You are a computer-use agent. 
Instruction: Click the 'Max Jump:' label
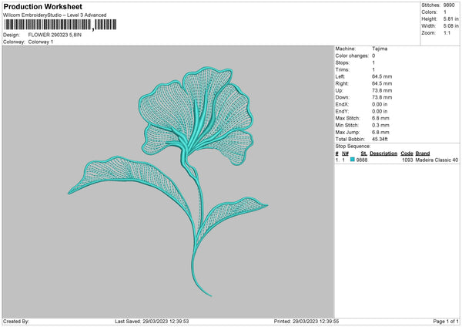tap(347, 133)
